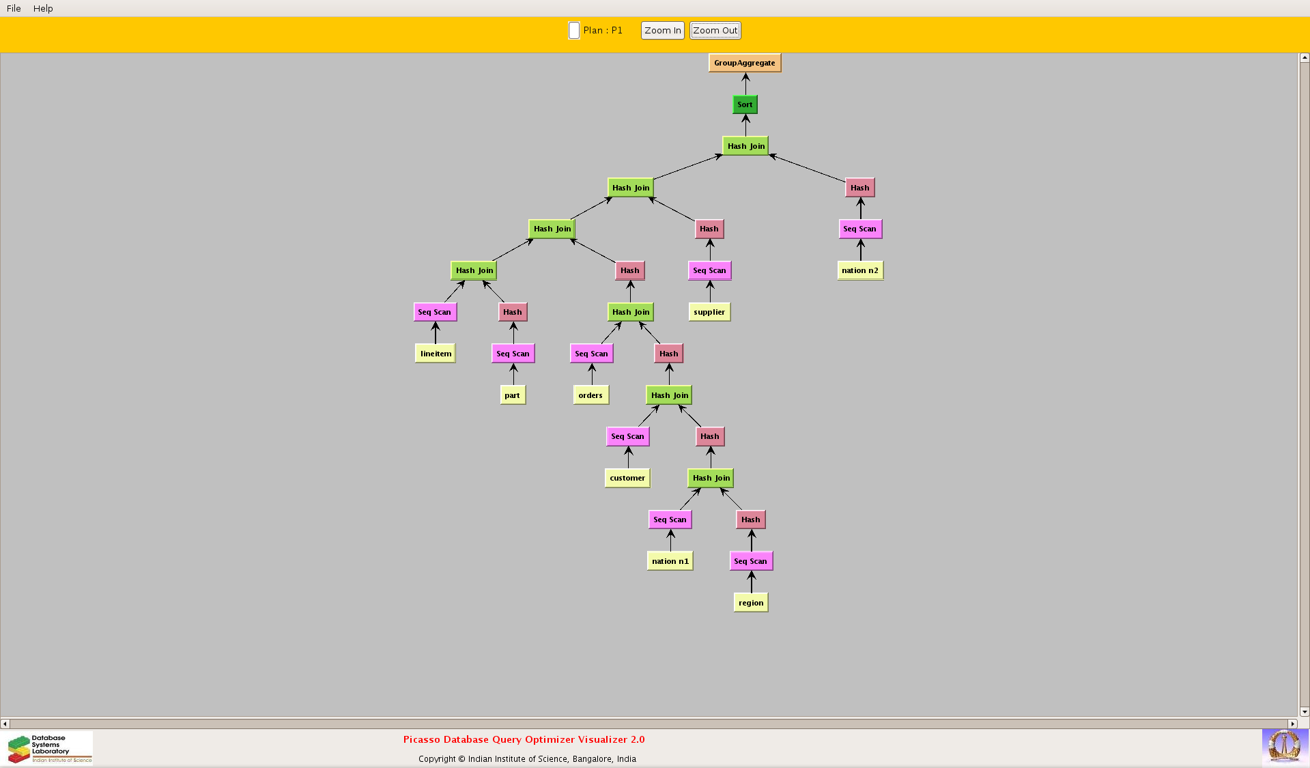Screen dimensions: 1310x768
Task: Toggle the Plan P1 color box
Action: pyautogui.click(x=574, y=31)
